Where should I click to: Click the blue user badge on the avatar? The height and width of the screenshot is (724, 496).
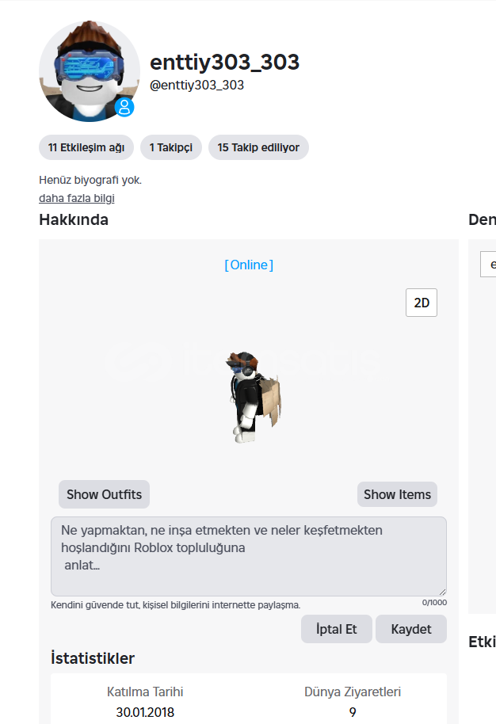pos(124,107)
